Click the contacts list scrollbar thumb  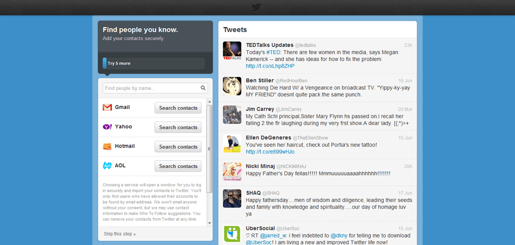pos(210,149)
